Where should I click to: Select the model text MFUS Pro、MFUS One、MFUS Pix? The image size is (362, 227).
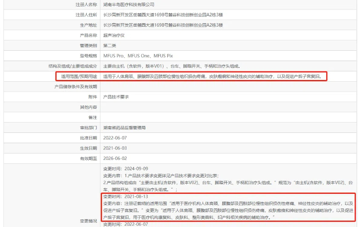tap(138, 56)
